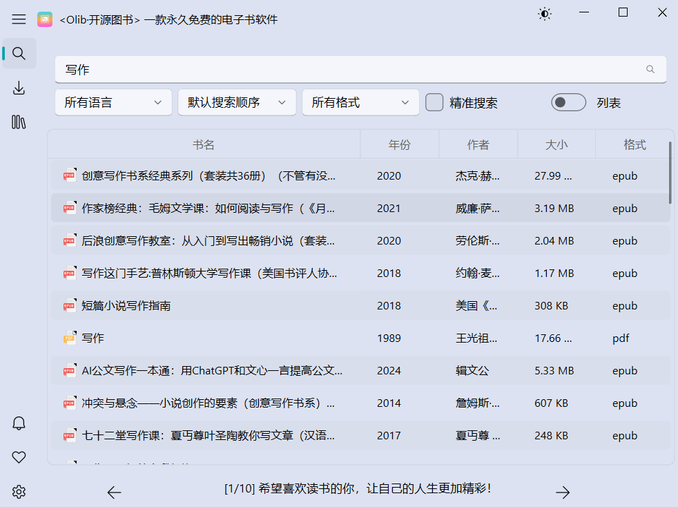The width and height of the screenshot is (678, 507).
Task: Sort by 作者 column header
Action: (x=478, y=144)
